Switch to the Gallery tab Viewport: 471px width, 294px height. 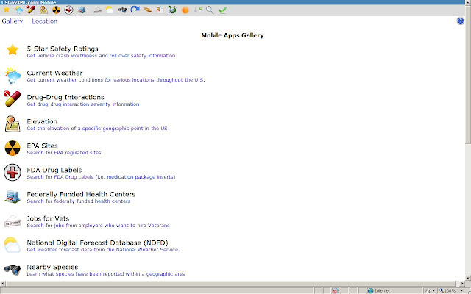tap(13, 21)
